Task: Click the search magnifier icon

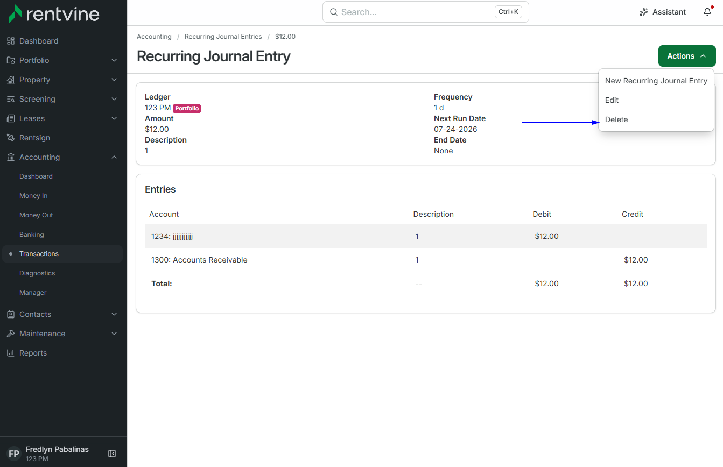Action: point(334,12)
